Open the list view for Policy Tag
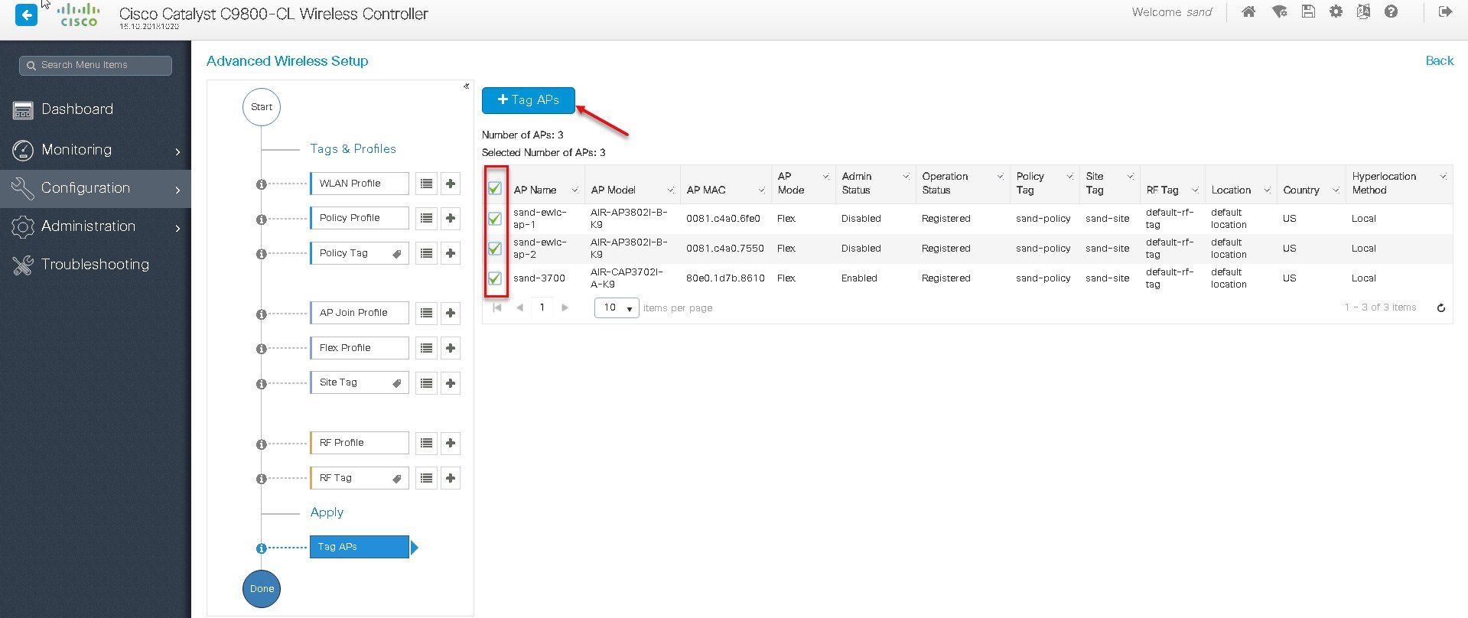 (426, 253)
